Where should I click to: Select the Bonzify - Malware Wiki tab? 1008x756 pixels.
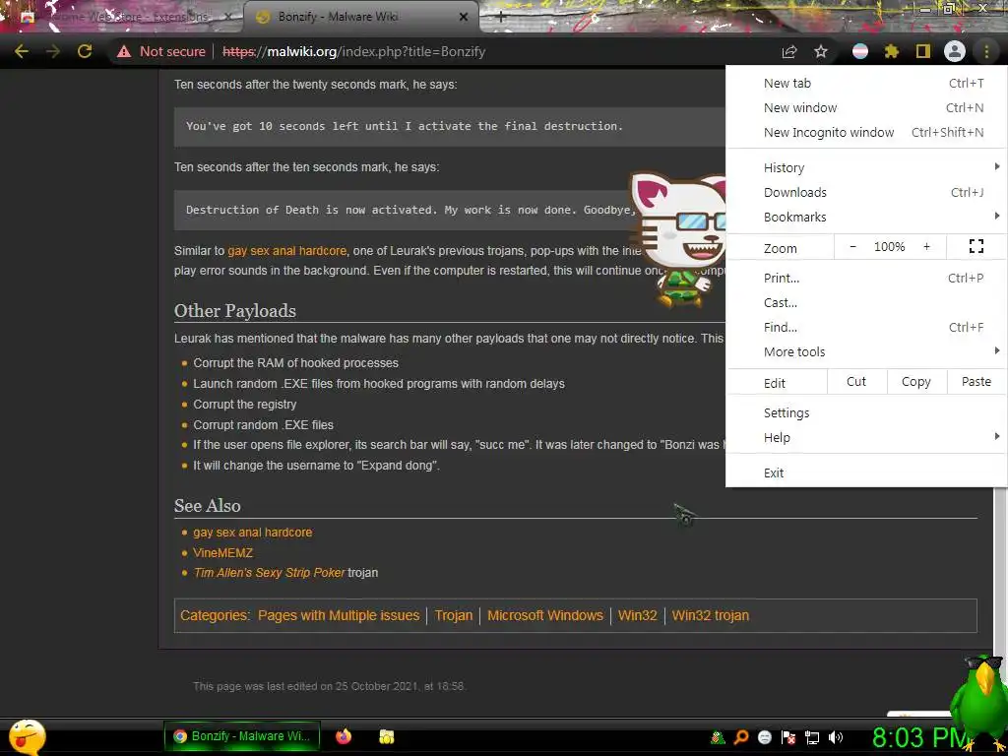[360, 18]
